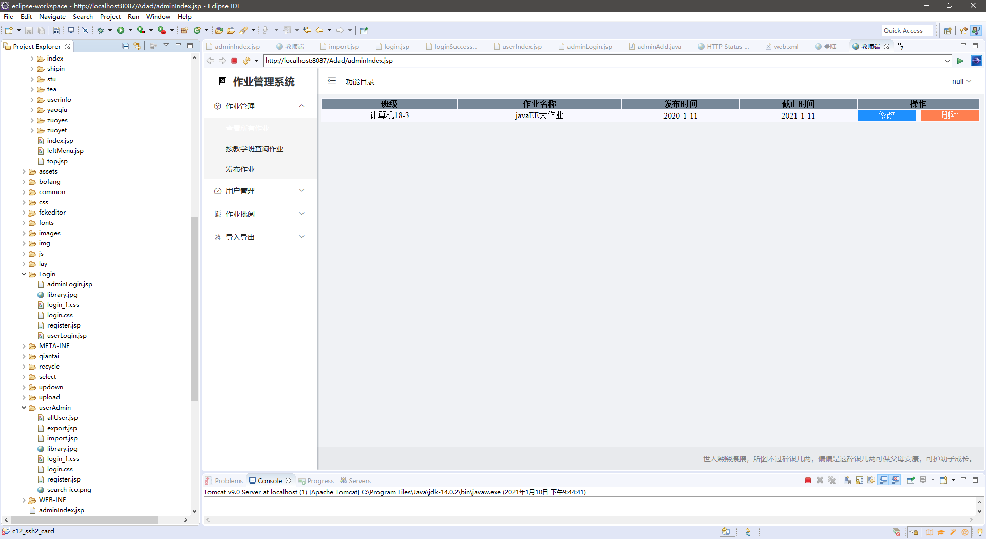Switch to adminLogin.jsp tab
The height and width of the screenshot is (539, 986).
tap(585, 46)
